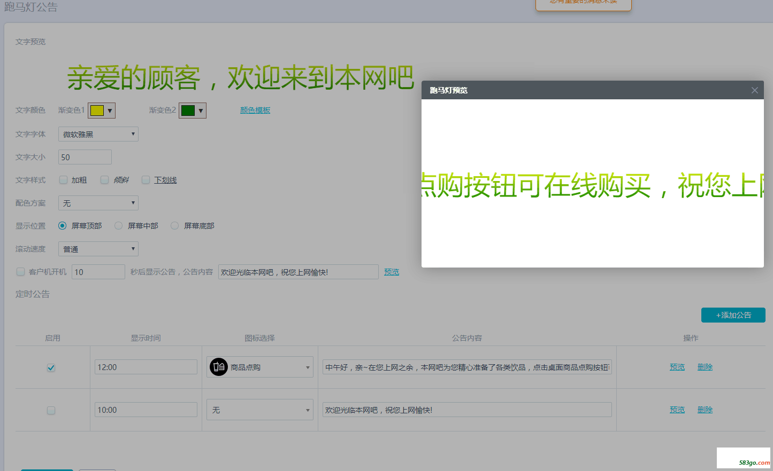The height and width of the screenshot is (471, 773).
Task: Open the 渐变色1 yellow color picker
Action: point(101,111)
